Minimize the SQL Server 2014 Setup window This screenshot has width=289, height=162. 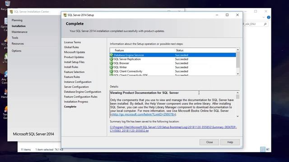pos(217,15)
